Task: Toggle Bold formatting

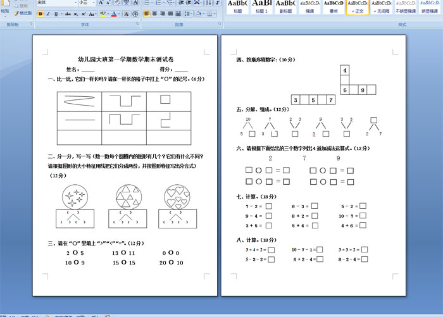Action: tap(41, 14)
